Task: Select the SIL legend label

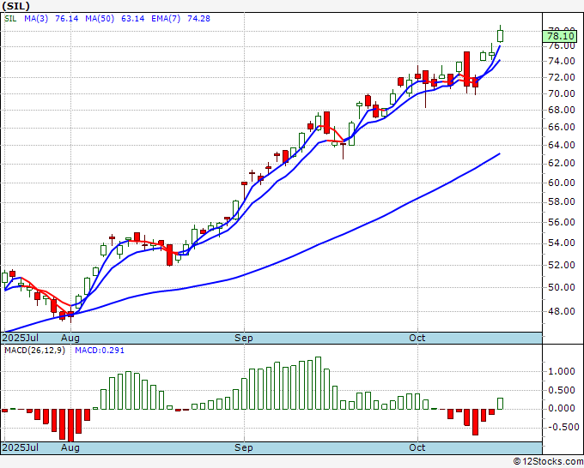Action: coord(10,19)
